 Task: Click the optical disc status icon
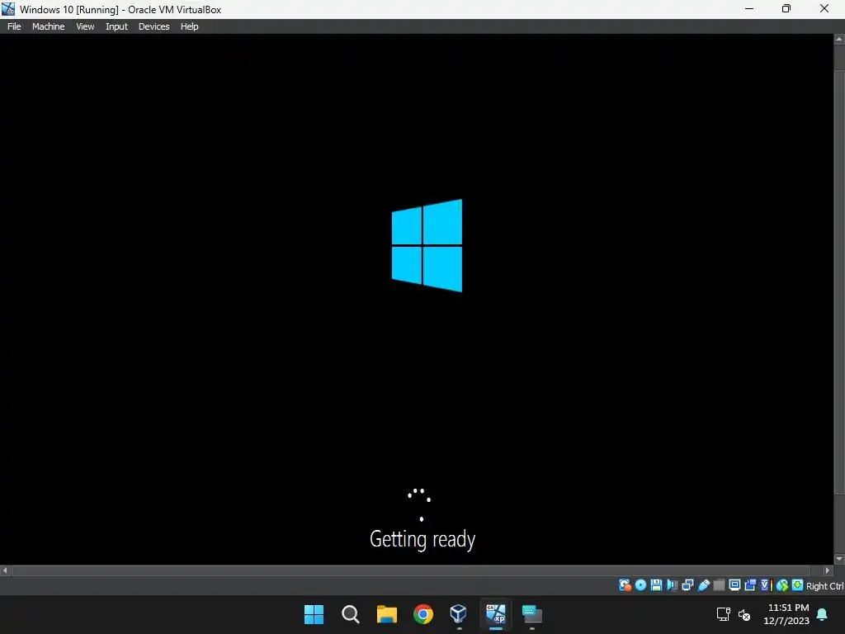pos(640,585)
